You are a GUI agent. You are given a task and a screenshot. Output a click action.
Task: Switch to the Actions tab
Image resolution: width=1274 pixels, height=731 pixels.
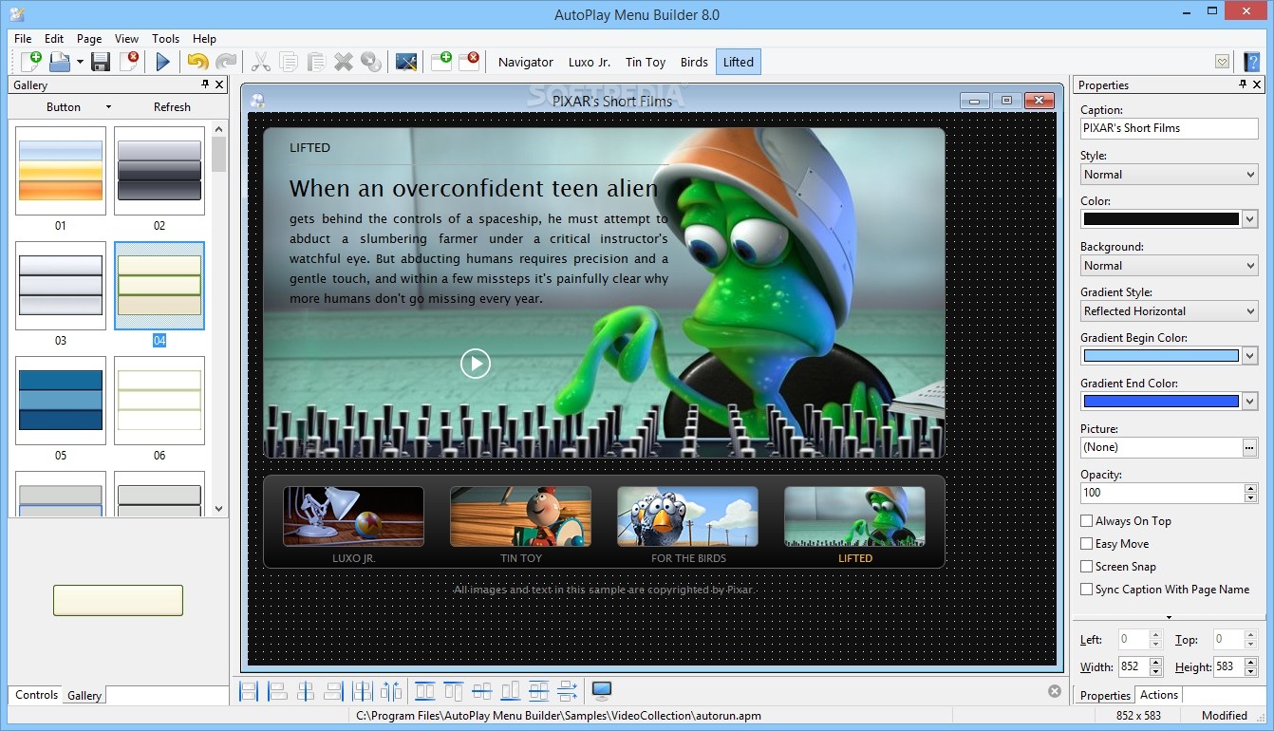1158,695
